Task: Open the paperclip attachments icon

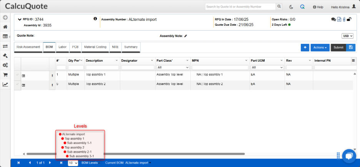Action: [x=344, y=20]
